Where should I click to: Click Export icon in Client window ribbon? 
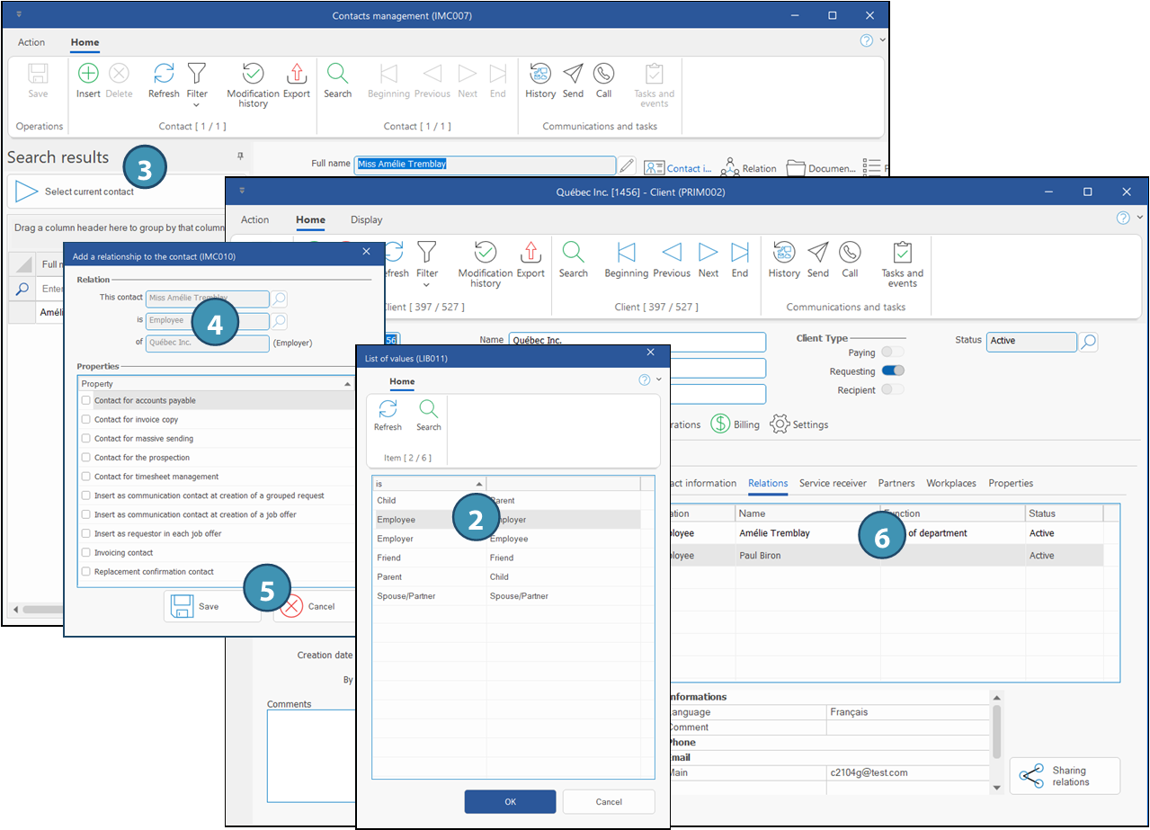pyautogui.click(x=530, y=253)
